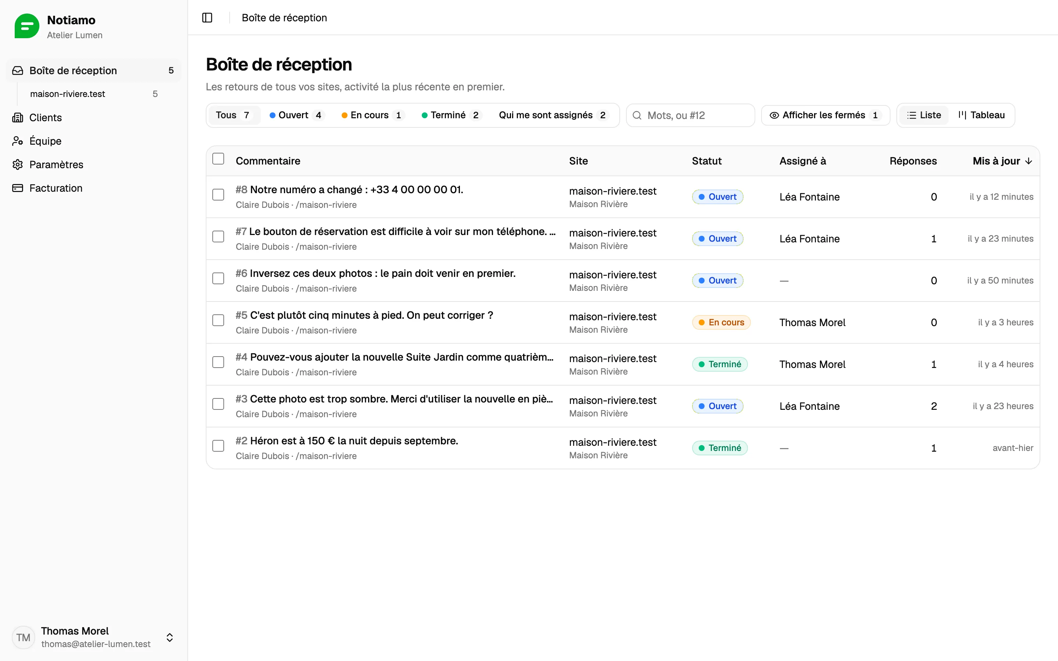Click the TM user avatar
1058x661 pixels.
[23, 637]
